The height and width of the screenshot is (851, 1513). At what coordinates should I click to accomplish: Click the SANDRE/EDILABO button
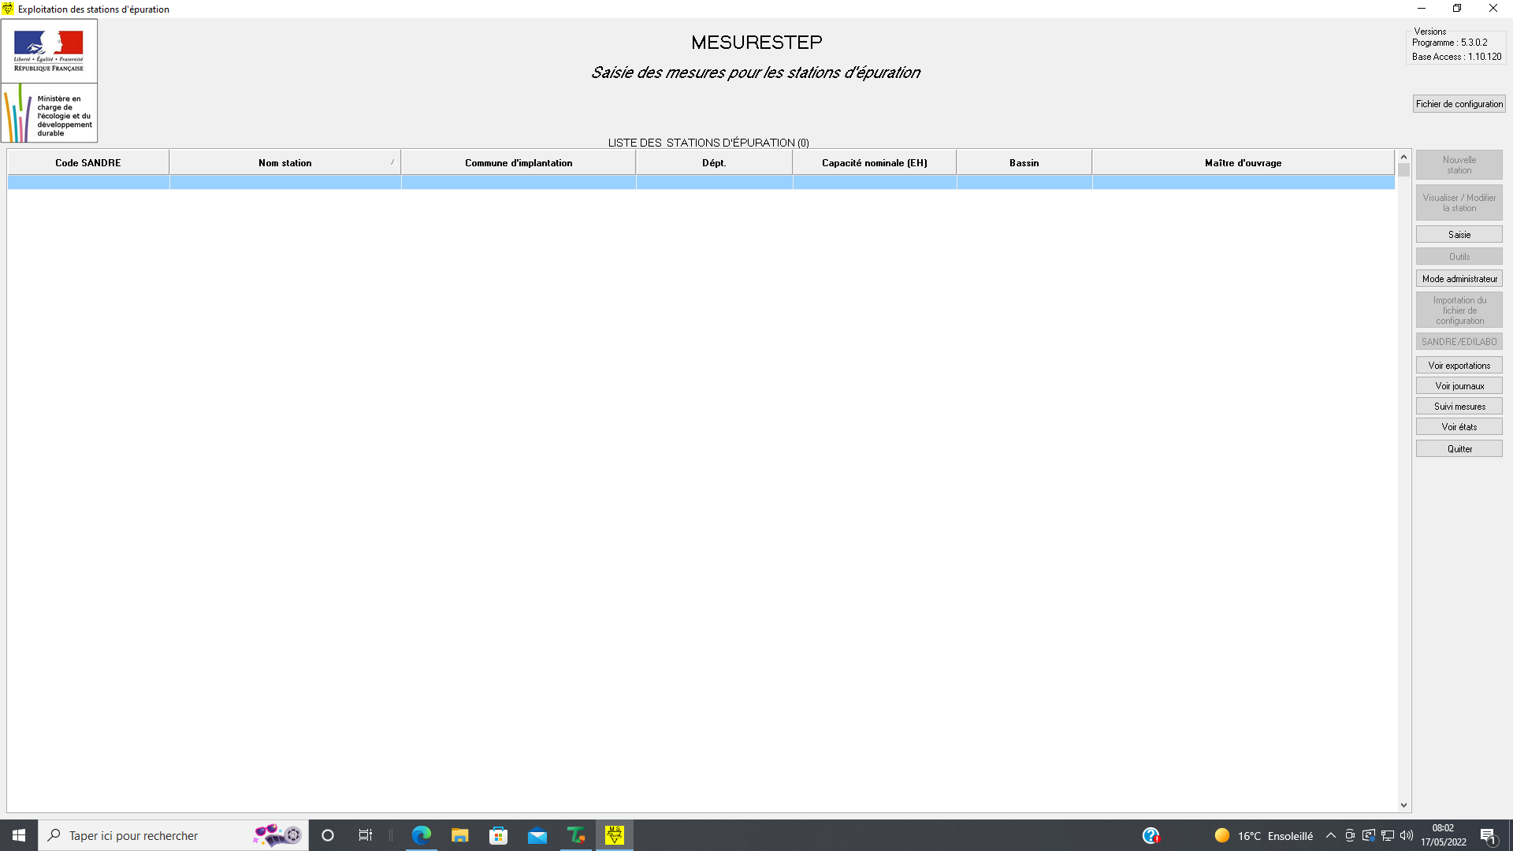tap(1459, 342)
